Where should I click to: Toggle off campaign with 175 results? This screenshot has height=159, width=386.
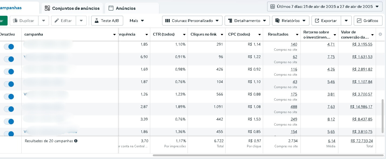point(9,97)
